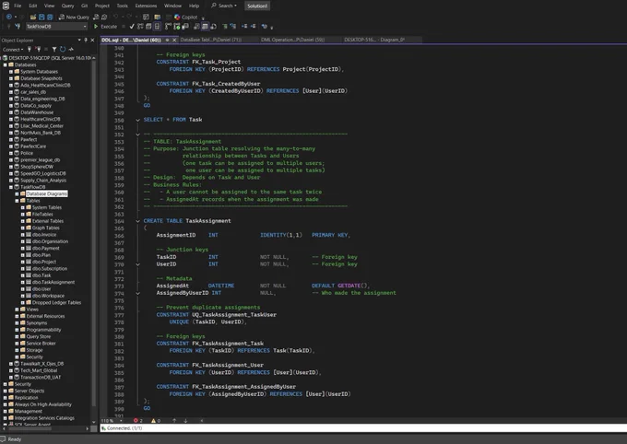Open the Tools menu
The width and height of the screenshot is (627, 444).
(x=122, y=6)
